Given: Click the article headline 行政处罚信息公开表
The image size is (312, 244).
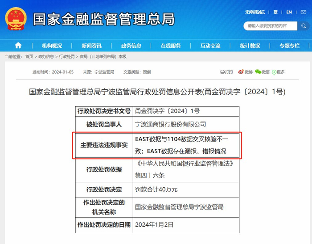Looking at the screenshot, I should pos(157,92).
